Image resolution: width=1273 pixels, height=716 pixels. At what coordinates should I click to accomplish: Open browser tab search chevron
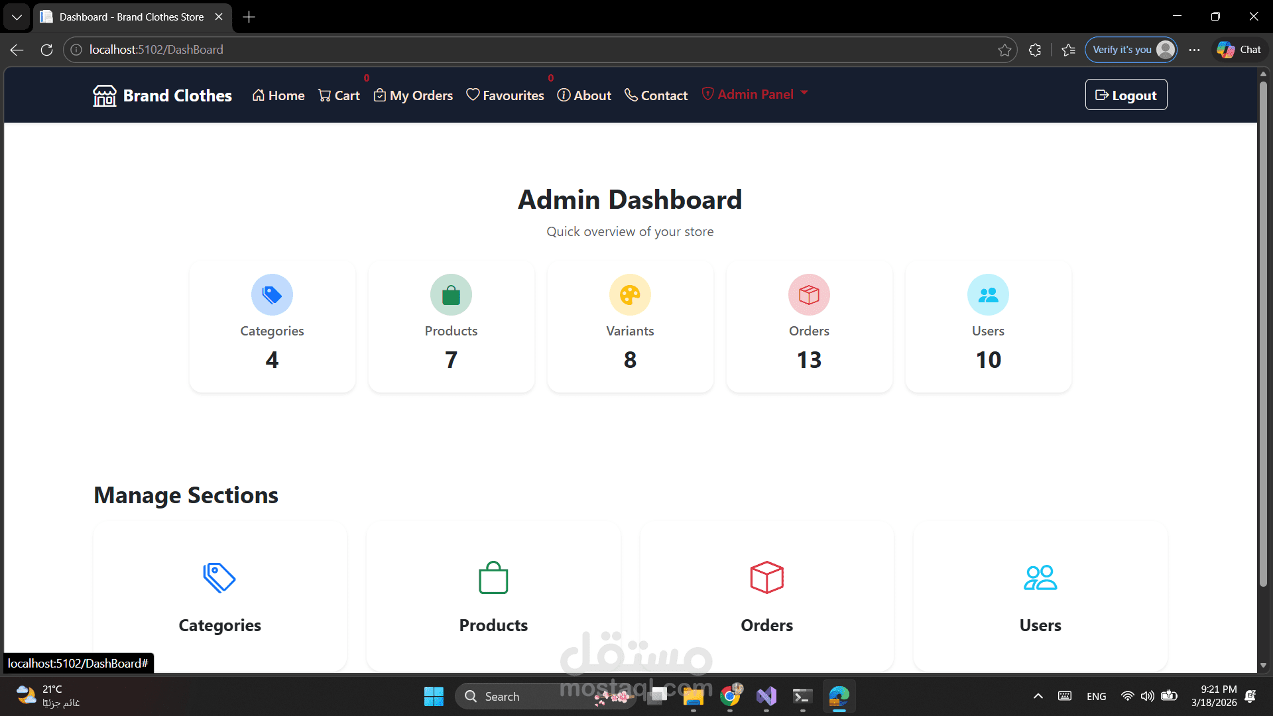pos(17,17)
